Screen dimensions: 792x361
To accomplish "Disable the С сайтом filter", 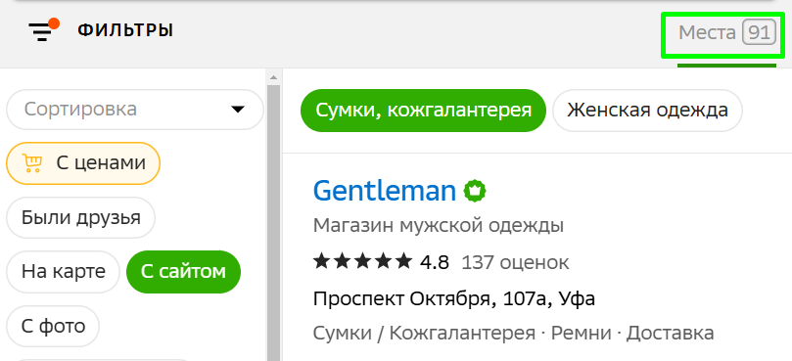I will pyautogui.click(x=183, y=272).
